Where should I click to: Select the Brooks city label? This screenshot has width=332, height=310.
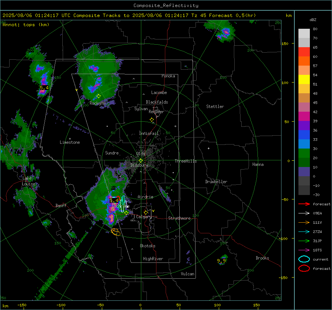click(x=262, y=258)
